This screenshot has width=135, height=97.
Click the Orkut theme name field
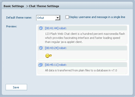[x=46, y=18]
